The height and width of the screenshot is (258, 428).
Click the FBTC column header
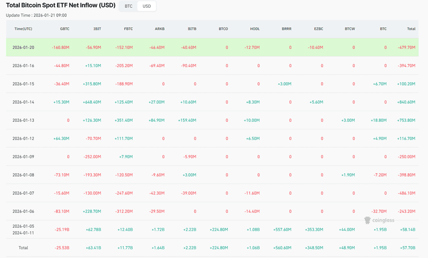128,29
